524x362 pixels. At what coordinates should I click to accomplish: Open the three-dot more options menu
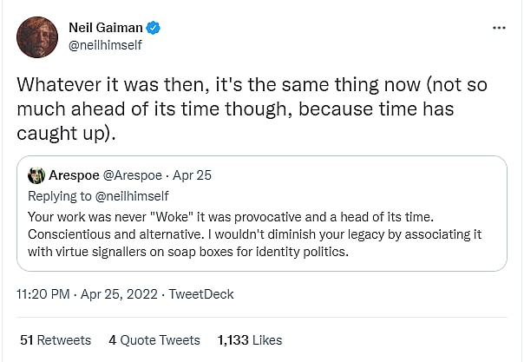pos(499,28)
